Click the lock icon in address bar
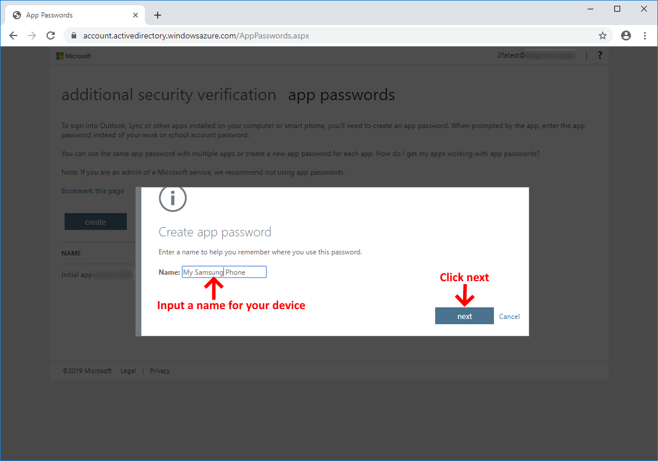The image size is (658, 461). point(74,36)
